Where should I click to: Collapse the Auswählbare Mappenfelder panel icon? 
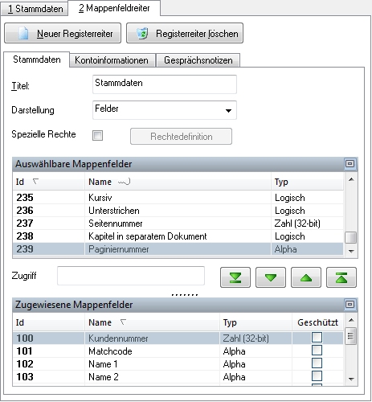point(350,163)
